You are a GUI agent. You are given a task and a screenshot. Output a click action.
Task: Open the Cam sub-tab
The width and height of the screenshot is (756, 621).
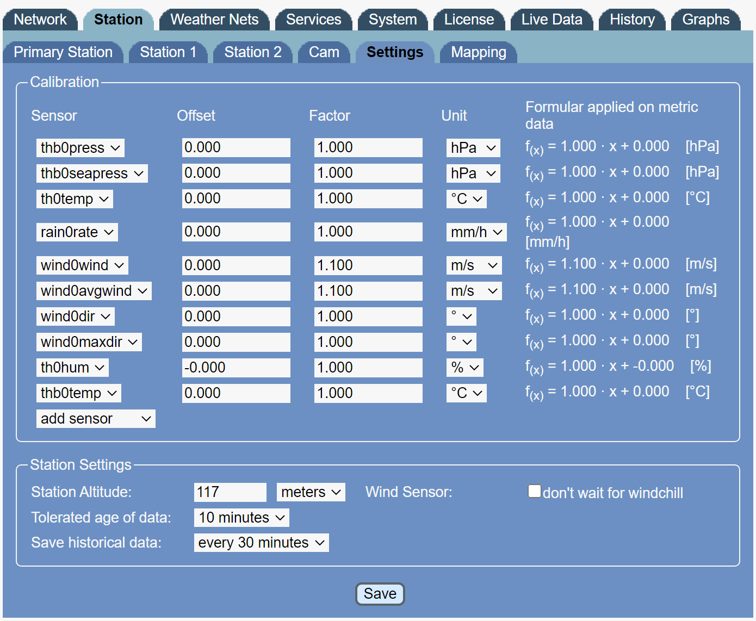[x=324, y=52]
